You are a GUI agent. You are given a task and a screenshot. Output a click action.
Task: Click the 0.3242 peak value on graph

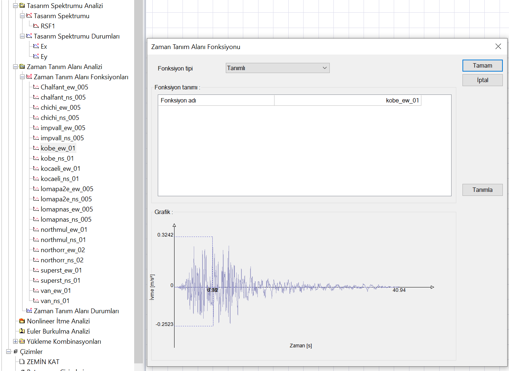pyautogui.click(x=165, y=235)
